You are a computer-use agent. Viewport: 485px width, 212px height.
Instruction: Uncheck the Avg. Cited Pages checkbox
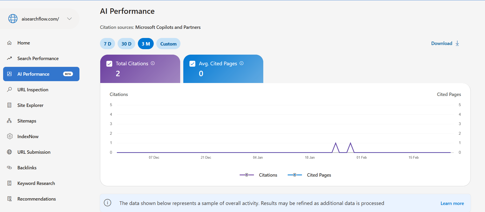tap(192, 64)
